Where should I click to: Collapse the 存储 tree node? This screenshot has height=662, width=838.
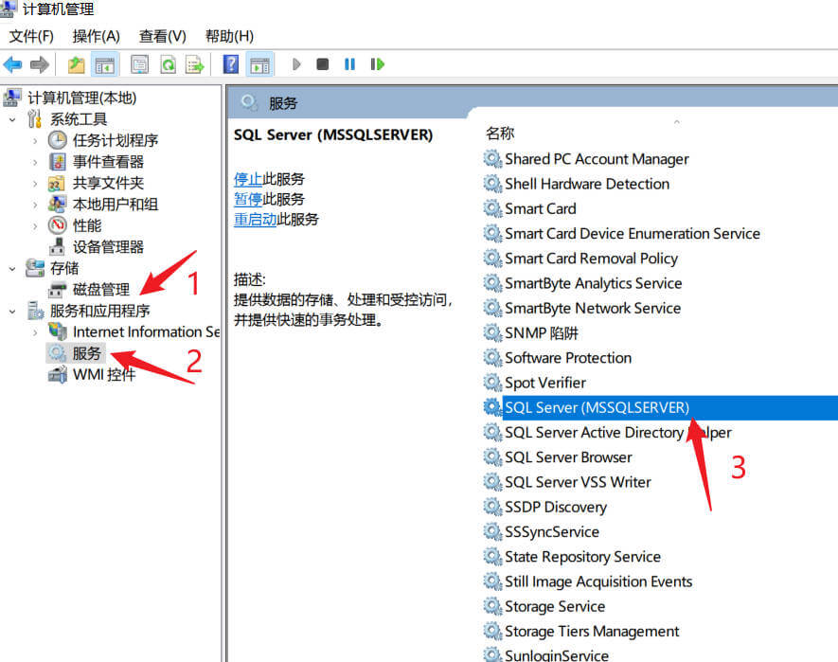click(12, 268)
